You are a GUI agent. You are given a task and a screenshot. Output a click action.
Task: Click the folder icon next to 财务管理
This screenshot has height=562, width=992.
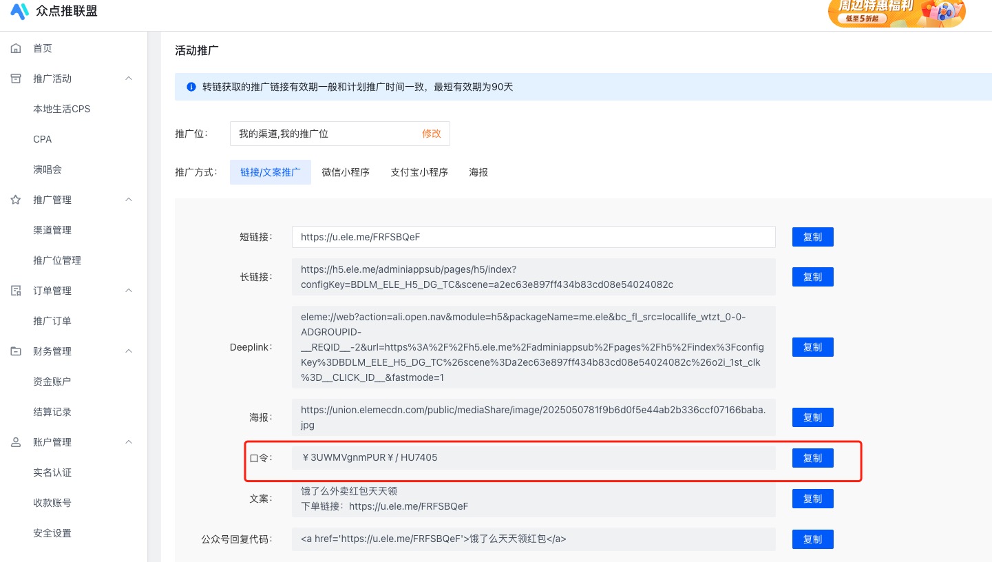[x=16, y=351]
